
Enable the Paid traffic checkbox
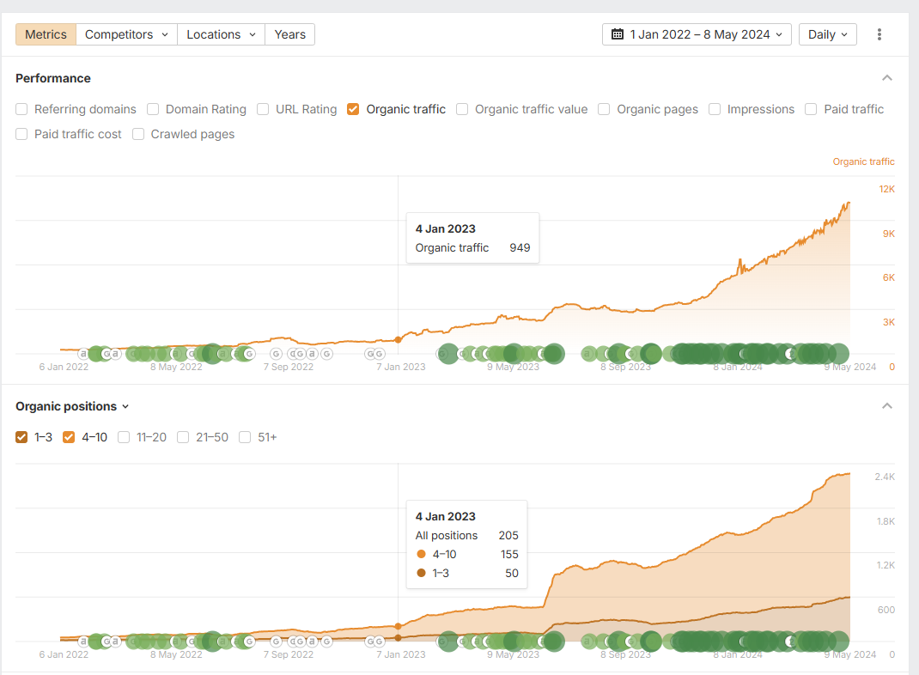[x=811, y=110]
